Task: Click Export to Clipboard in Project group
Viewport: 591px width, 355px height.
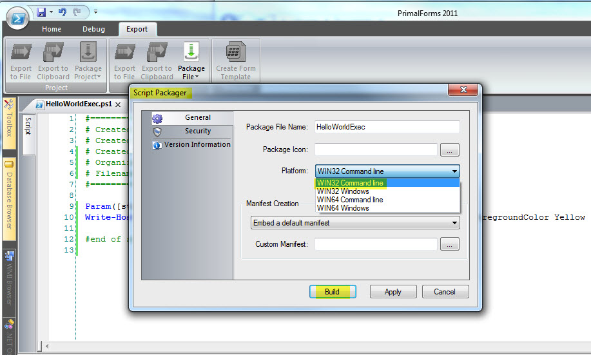Action: pos(53,61)
